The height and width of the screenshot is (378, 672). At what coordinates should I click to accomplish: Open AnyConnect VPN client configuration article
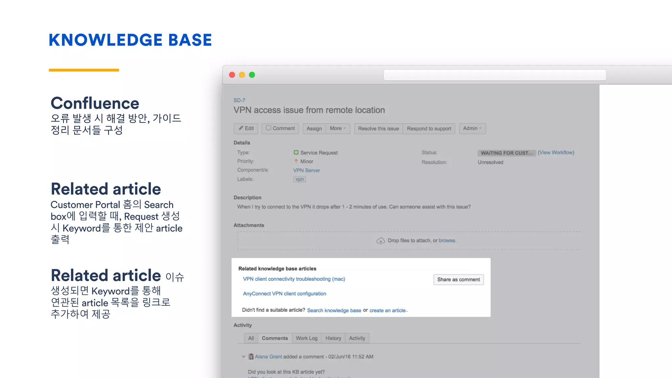coord(284,294)
